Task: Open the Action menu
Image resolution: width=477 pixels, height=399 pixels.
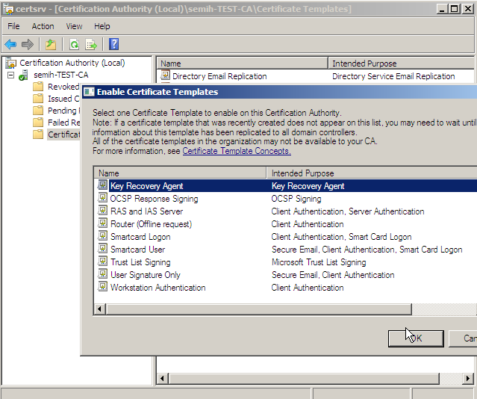Action: point(43,26)
